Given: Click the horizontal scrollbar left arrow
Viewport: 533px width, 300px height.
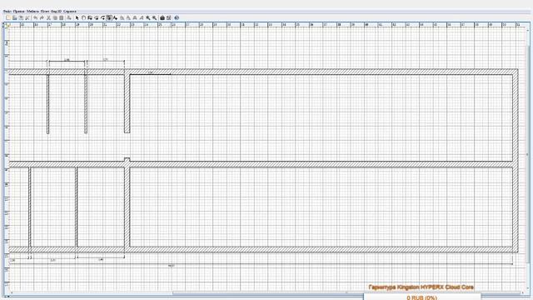Looking at the screenshot, I should point(12,292).
